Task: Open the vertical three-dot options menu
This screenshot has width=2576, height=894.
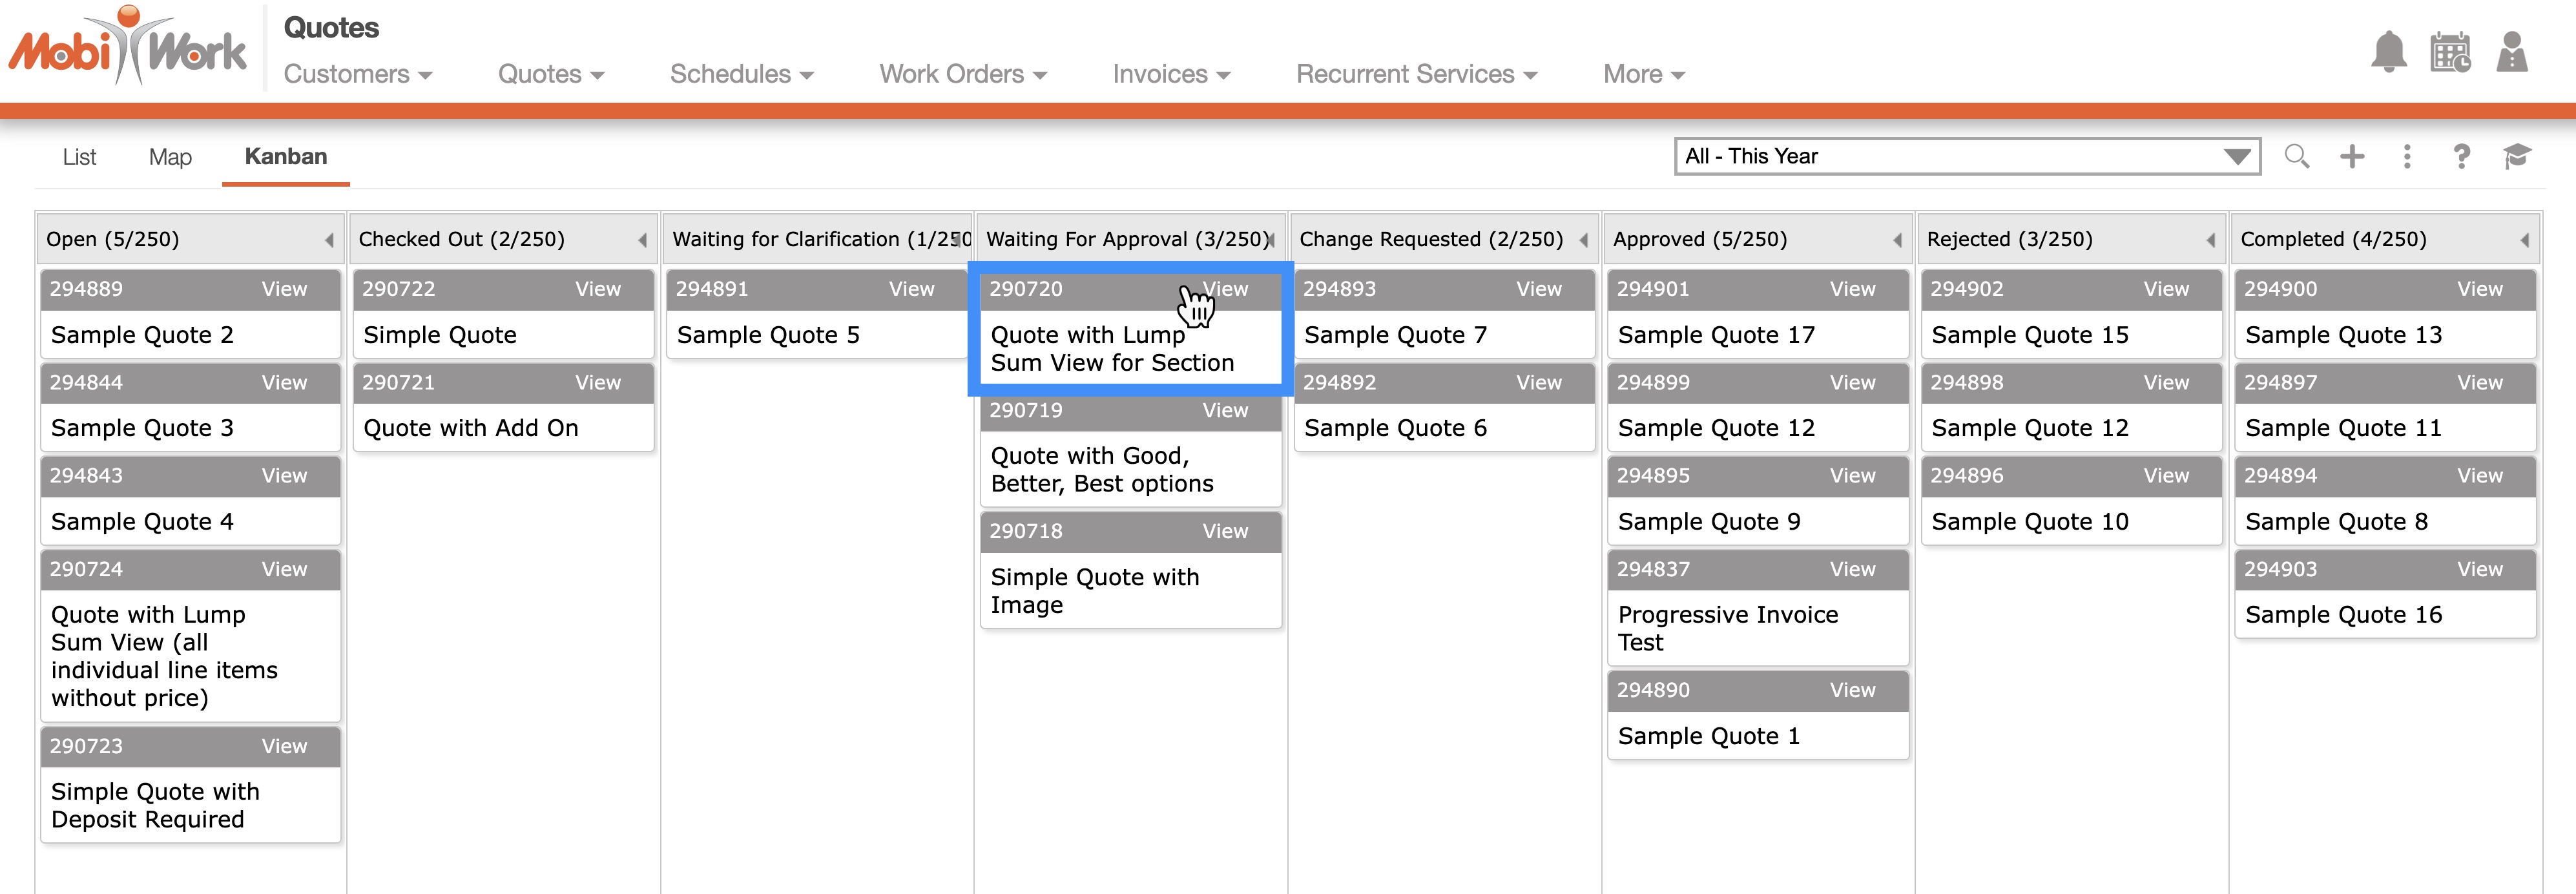Action: pos(2407,156)
